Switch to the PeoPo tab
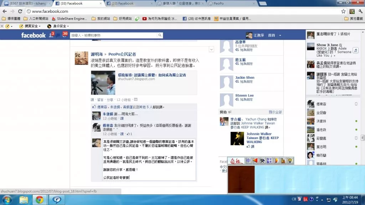 point(231,4)
